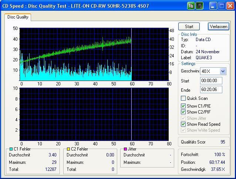
Task: Enable the Quick Scan checkbox
Action: pyautogui.click(x=183, y=98)
